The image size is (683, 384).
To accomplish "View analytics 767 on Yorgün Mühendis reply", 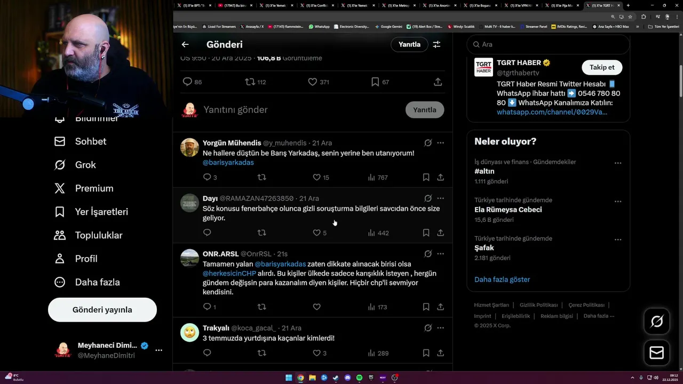I will tap(378, 178).
